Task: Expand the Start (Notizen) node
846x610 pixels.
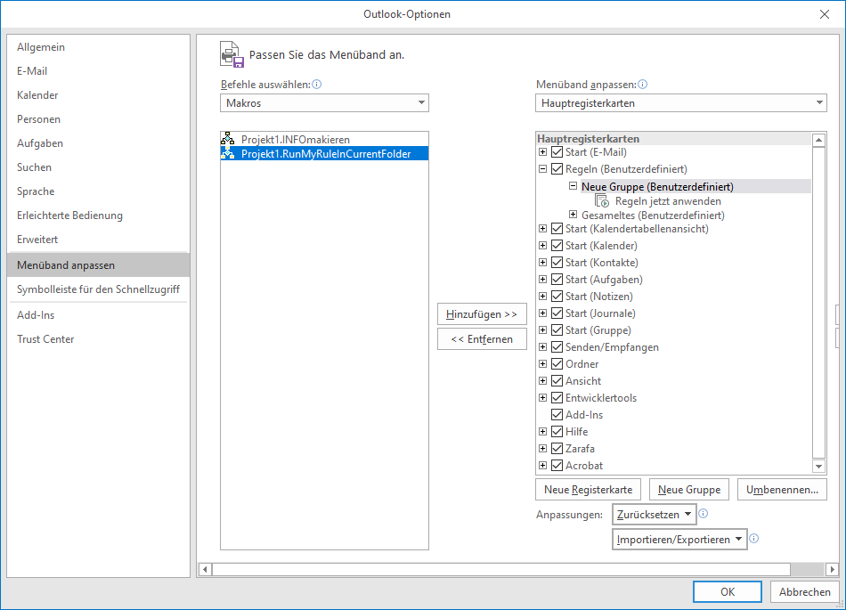Action: click(x=543, y=297)
